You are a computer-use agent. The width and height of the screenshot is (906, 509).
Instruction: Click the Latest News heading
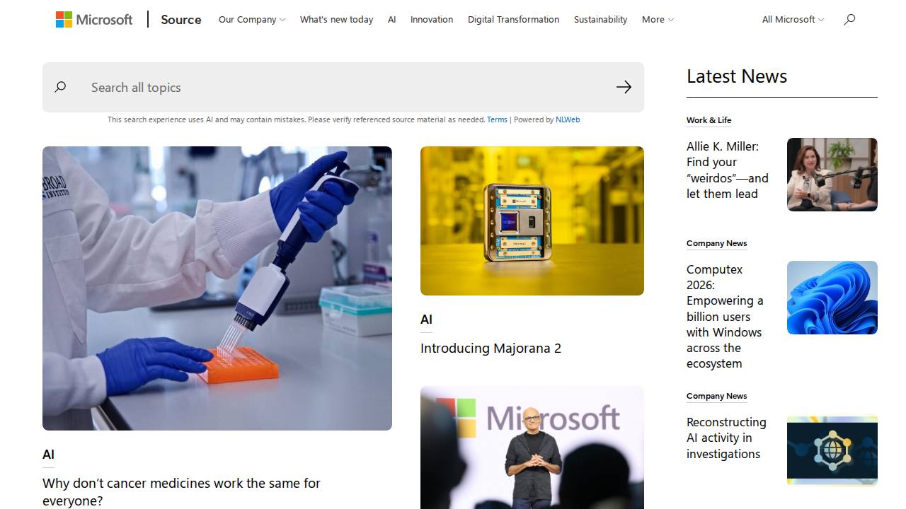(x=737, y=76)
